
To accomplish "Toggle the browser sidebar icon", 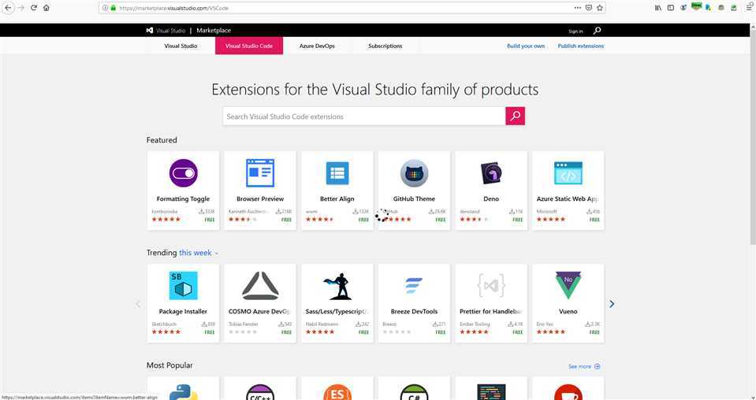I will (671, 8).
